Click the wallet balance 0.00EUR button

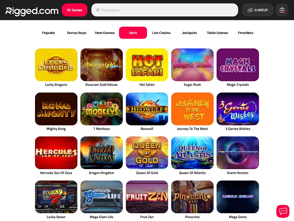point(258,10)
